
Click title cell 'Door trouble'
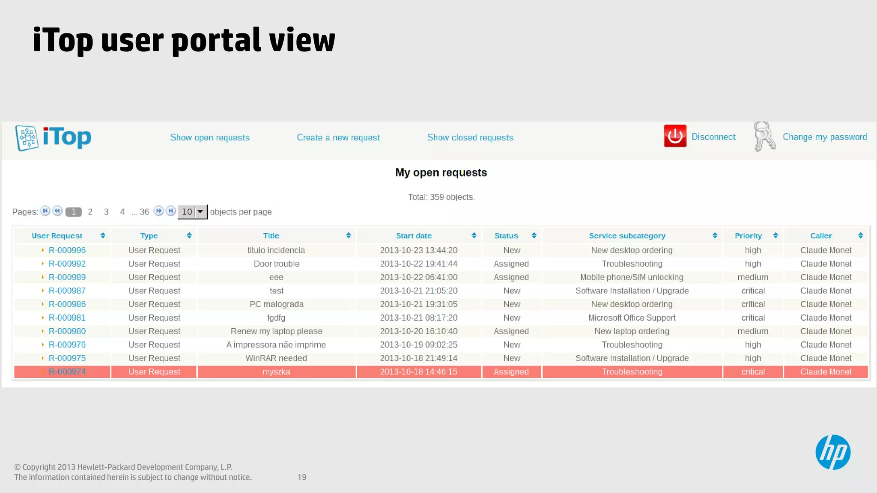click(277, 264)
